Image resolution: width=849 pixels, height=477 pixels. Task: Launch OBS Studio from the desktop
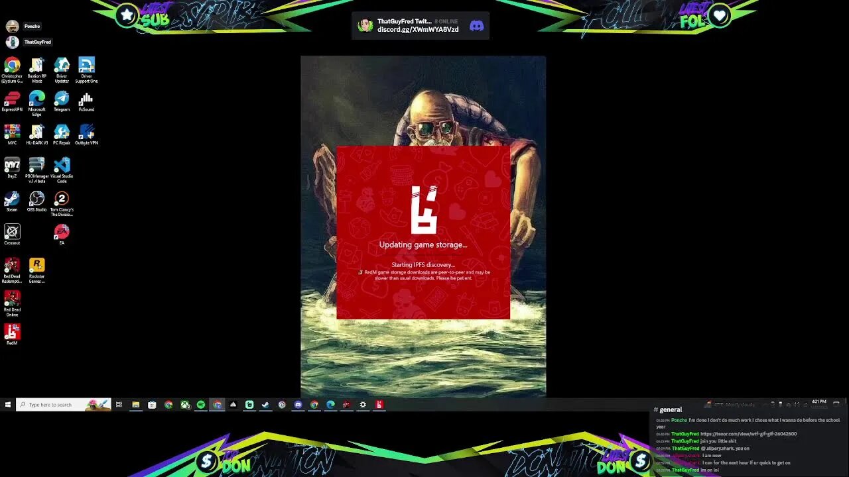(37, 201)
